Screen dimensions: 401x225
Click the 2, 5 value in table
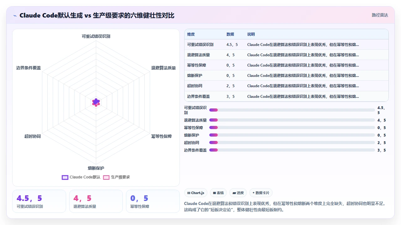[x=230, y=86]
